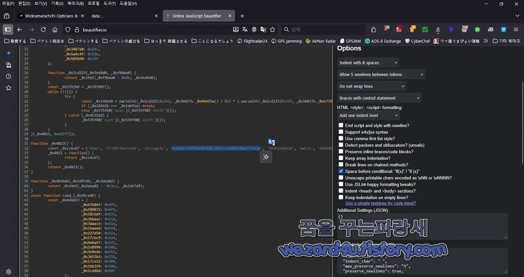Image resolution: width=524 pixels, height=277 pixels.
Task: Go back to previous page
Action: click(x=20, y=30)
